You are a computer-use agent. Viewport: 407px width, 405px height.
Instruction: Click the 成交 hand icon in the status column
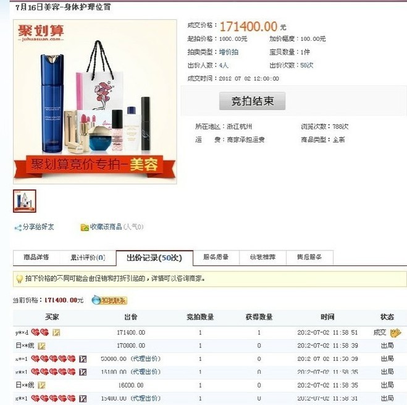(x=396, y=333)
